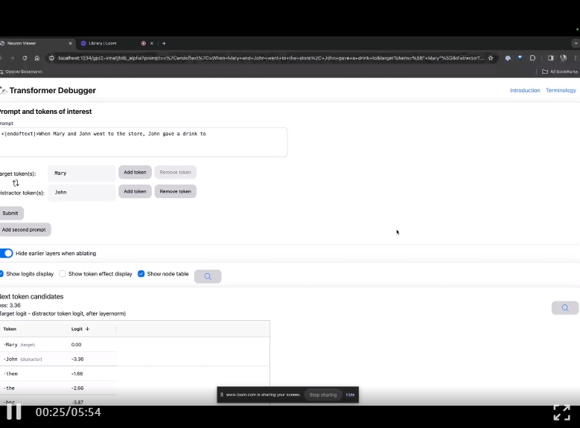The width and height of the screenshot is (580, 428).
Task: Focus the prompt text area
Action: (x=143, y=142)
